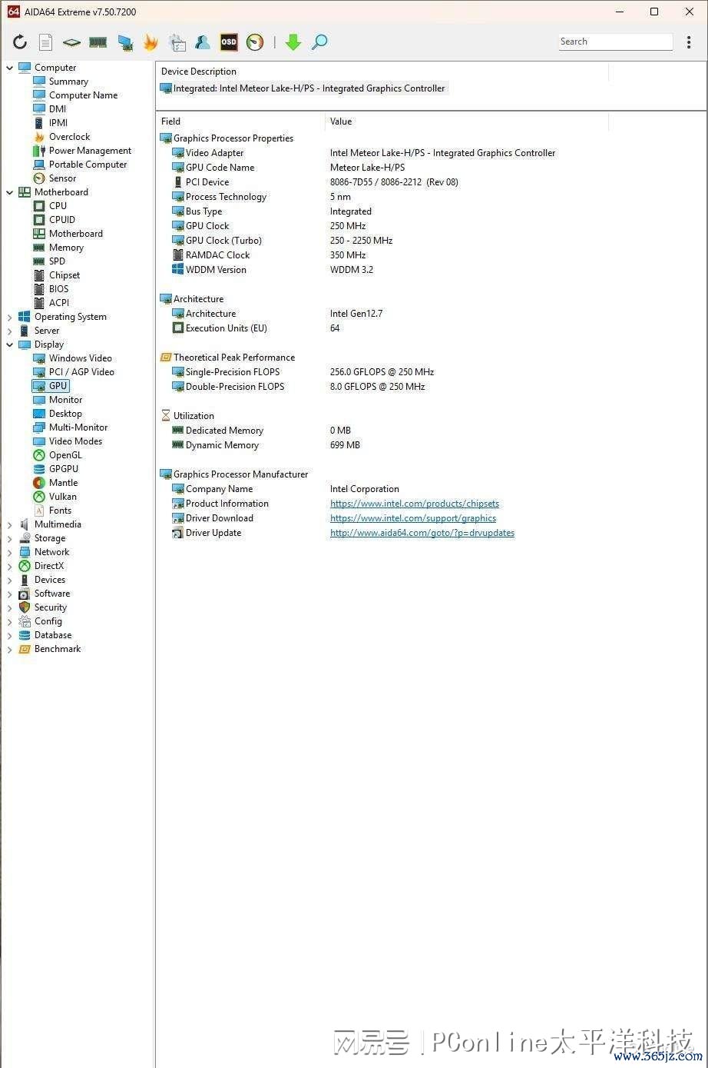
Task: Select Overclock in the sidebar
Action: click(x=69, y=137)
